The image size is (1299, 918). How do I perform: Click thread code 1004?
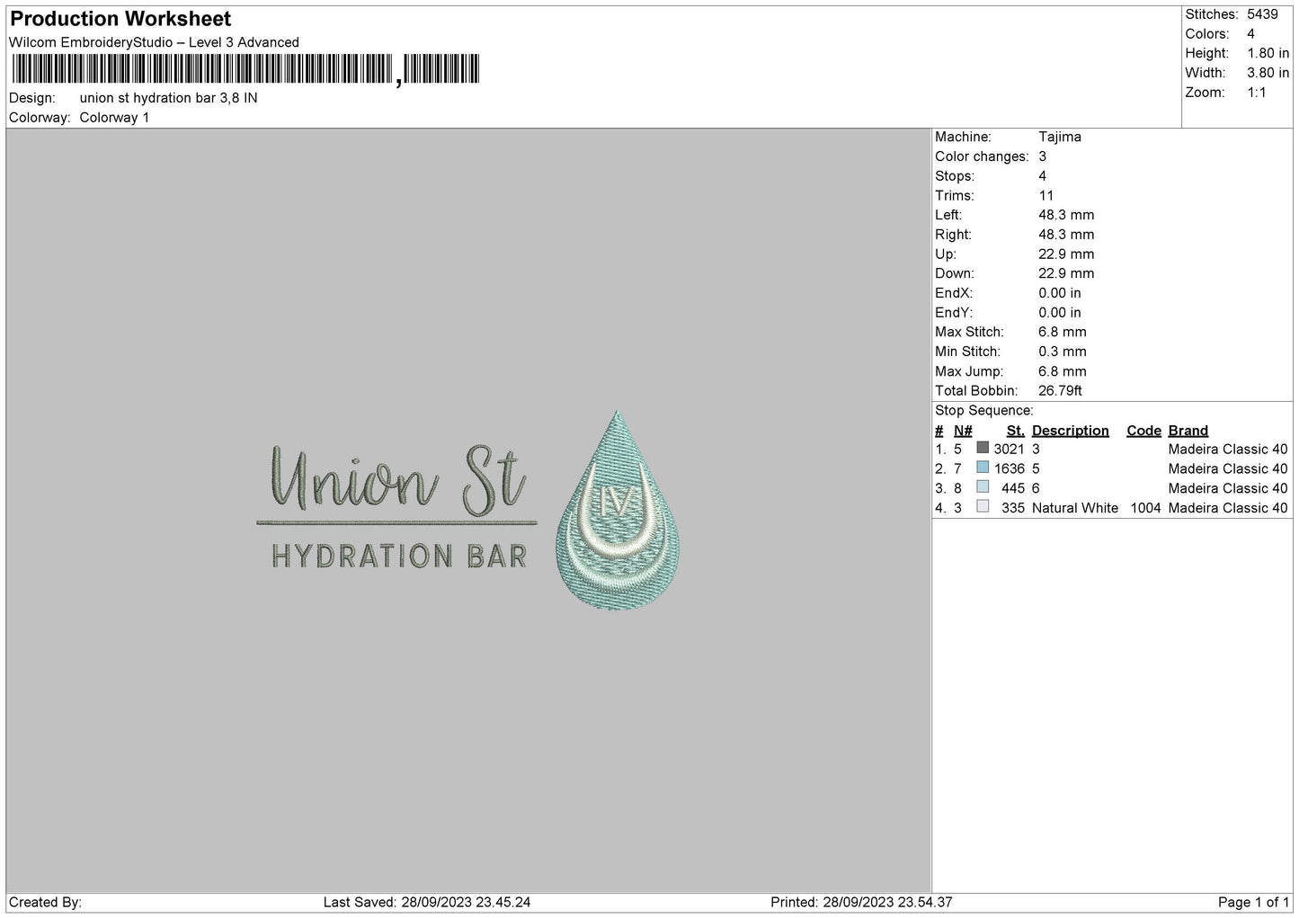point(1146,508)
